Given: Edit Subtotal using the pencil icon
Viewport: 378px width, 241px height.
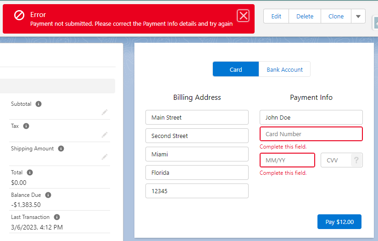Looking at the screenshot, I should point(105,112).
